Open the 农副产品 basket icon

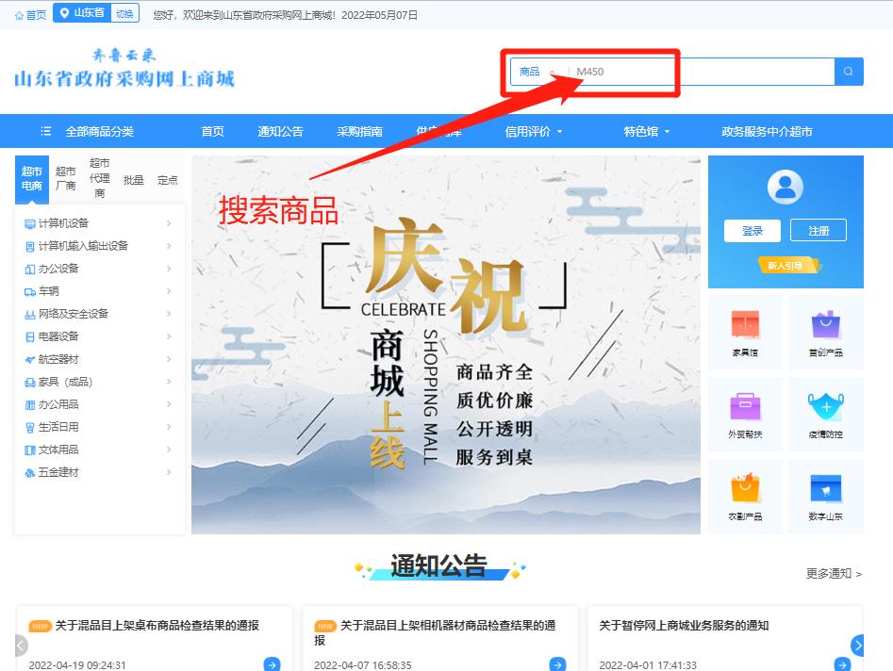point(745,489)
